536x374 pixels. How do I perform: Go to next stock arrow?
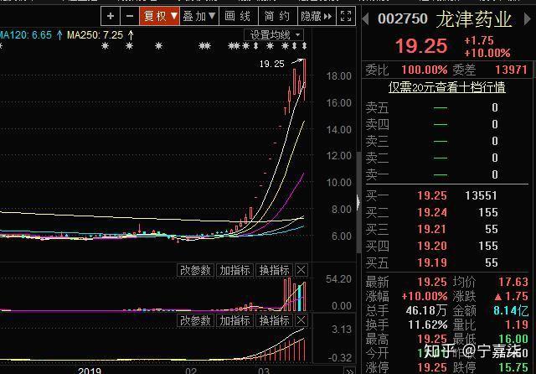click(528, 18)
